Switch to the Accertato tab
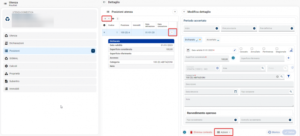 (x=213, y=40)
